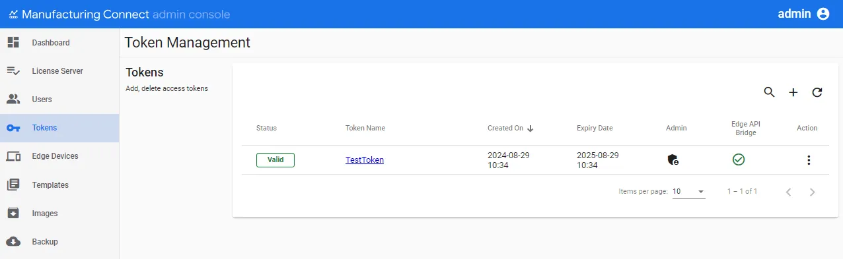Screen dimensions: 843x259
Task: Click the admin shield icon for TestToken
Action: coord(673,159)
